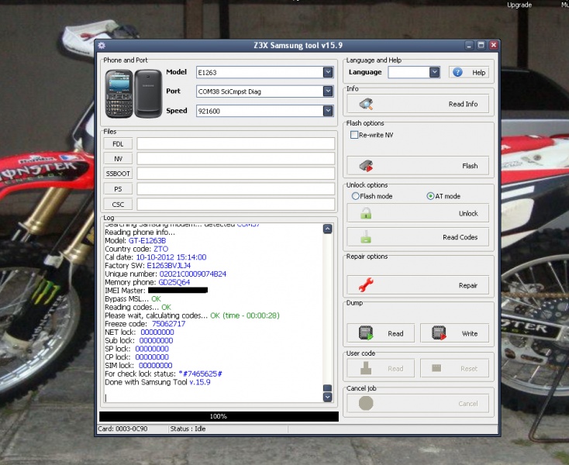This screenshot has height=465, width=569.
Task: Click the Country code value ZTO
Action: tap(160, 249)
